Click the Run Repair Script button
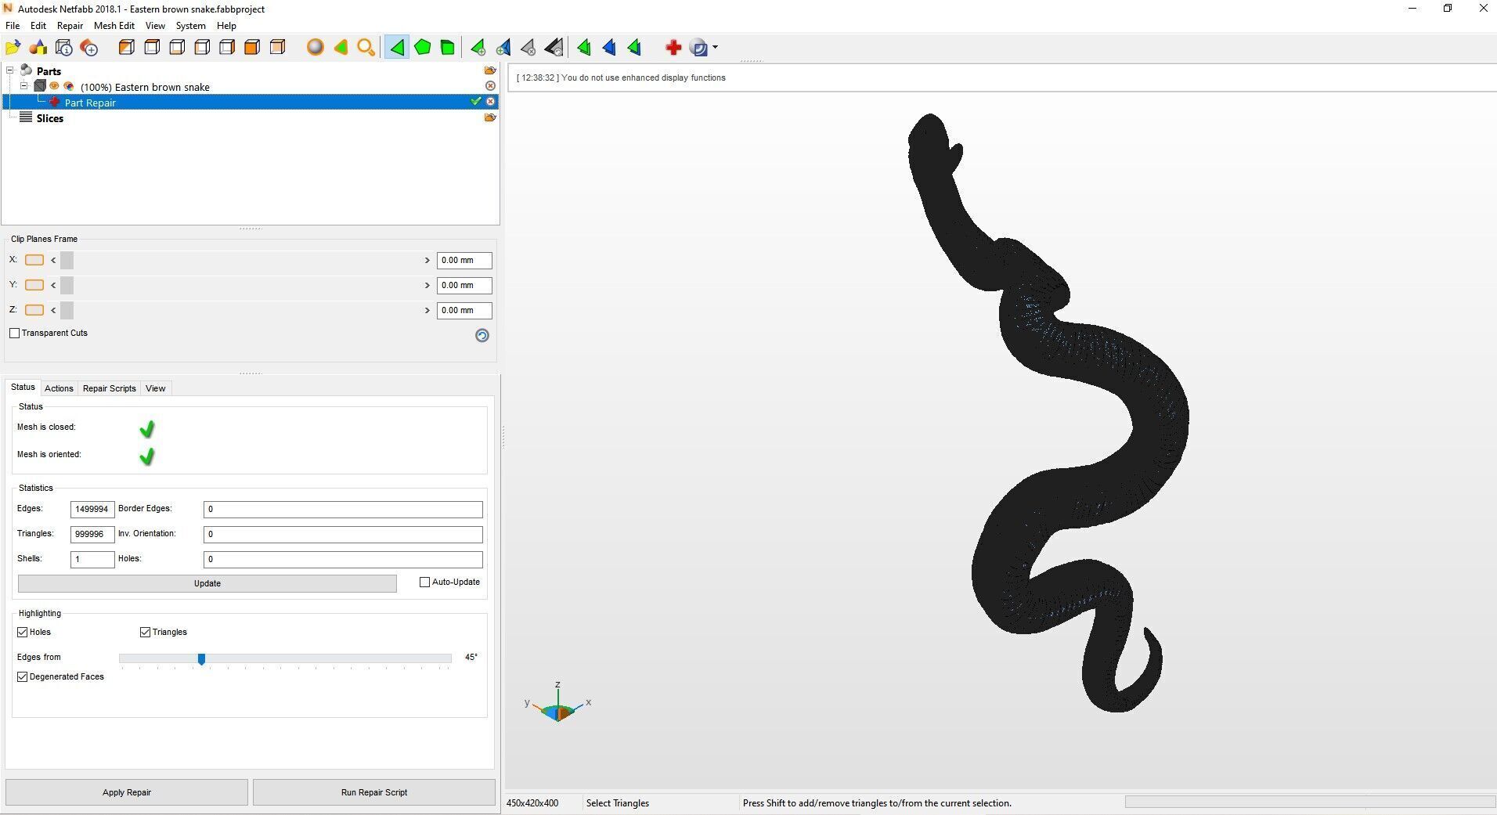Image resolution: width=1497 pixels, height=815 pixels. (x=374, y=792)
